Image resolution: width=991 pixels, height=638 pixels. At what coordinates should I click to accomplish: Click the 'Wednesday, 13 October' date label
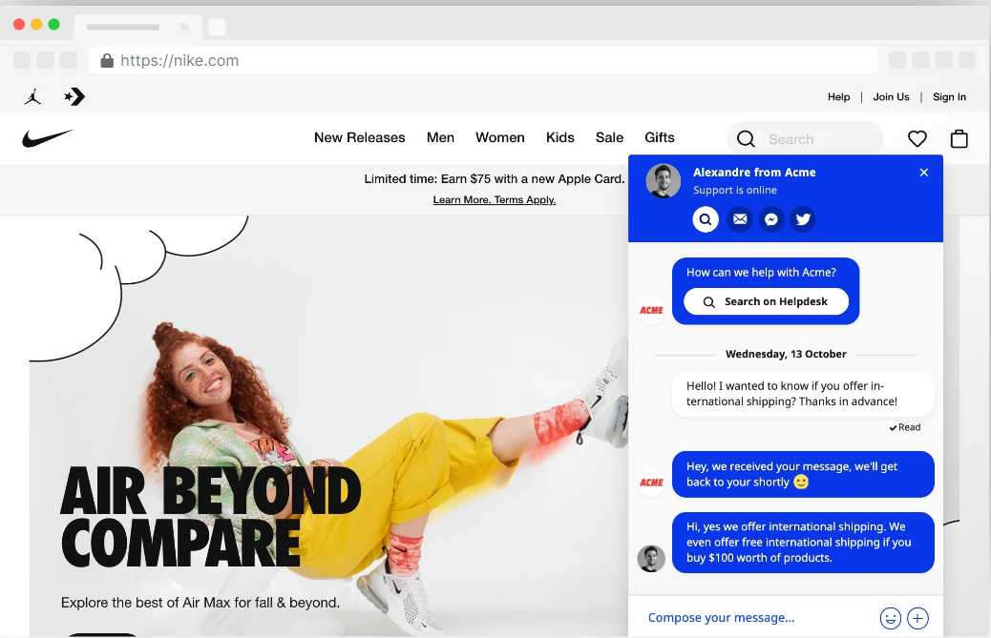point(786,354)
